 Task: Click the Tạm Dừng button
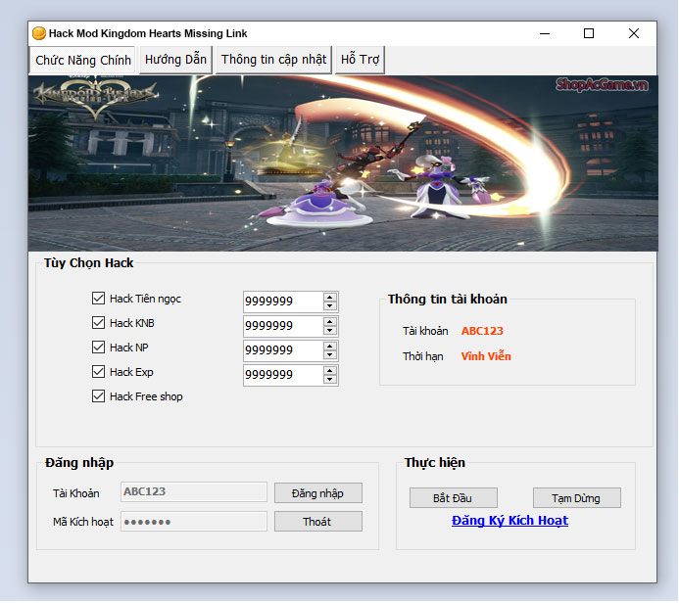point(577,498)
